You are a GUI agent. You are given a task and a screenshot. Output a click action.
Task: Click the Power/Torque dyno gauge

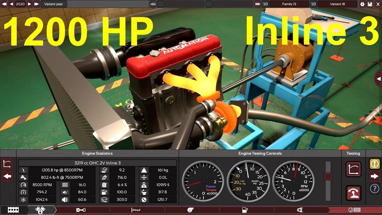tap(203, 182)
